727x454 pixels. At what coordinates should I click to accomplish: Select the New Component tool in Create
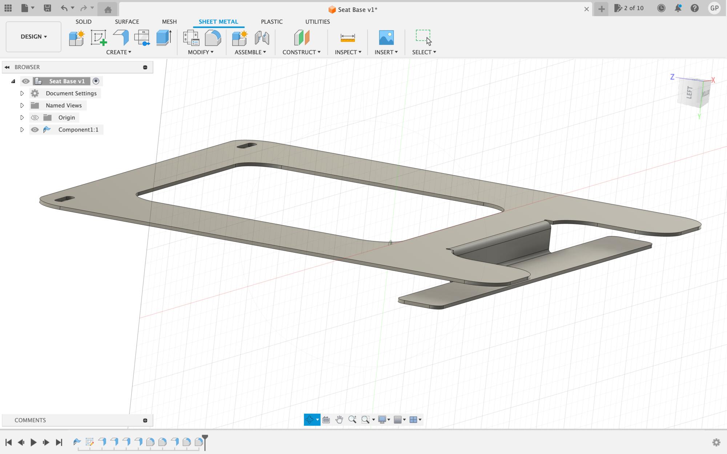click(x=77, y=38)
